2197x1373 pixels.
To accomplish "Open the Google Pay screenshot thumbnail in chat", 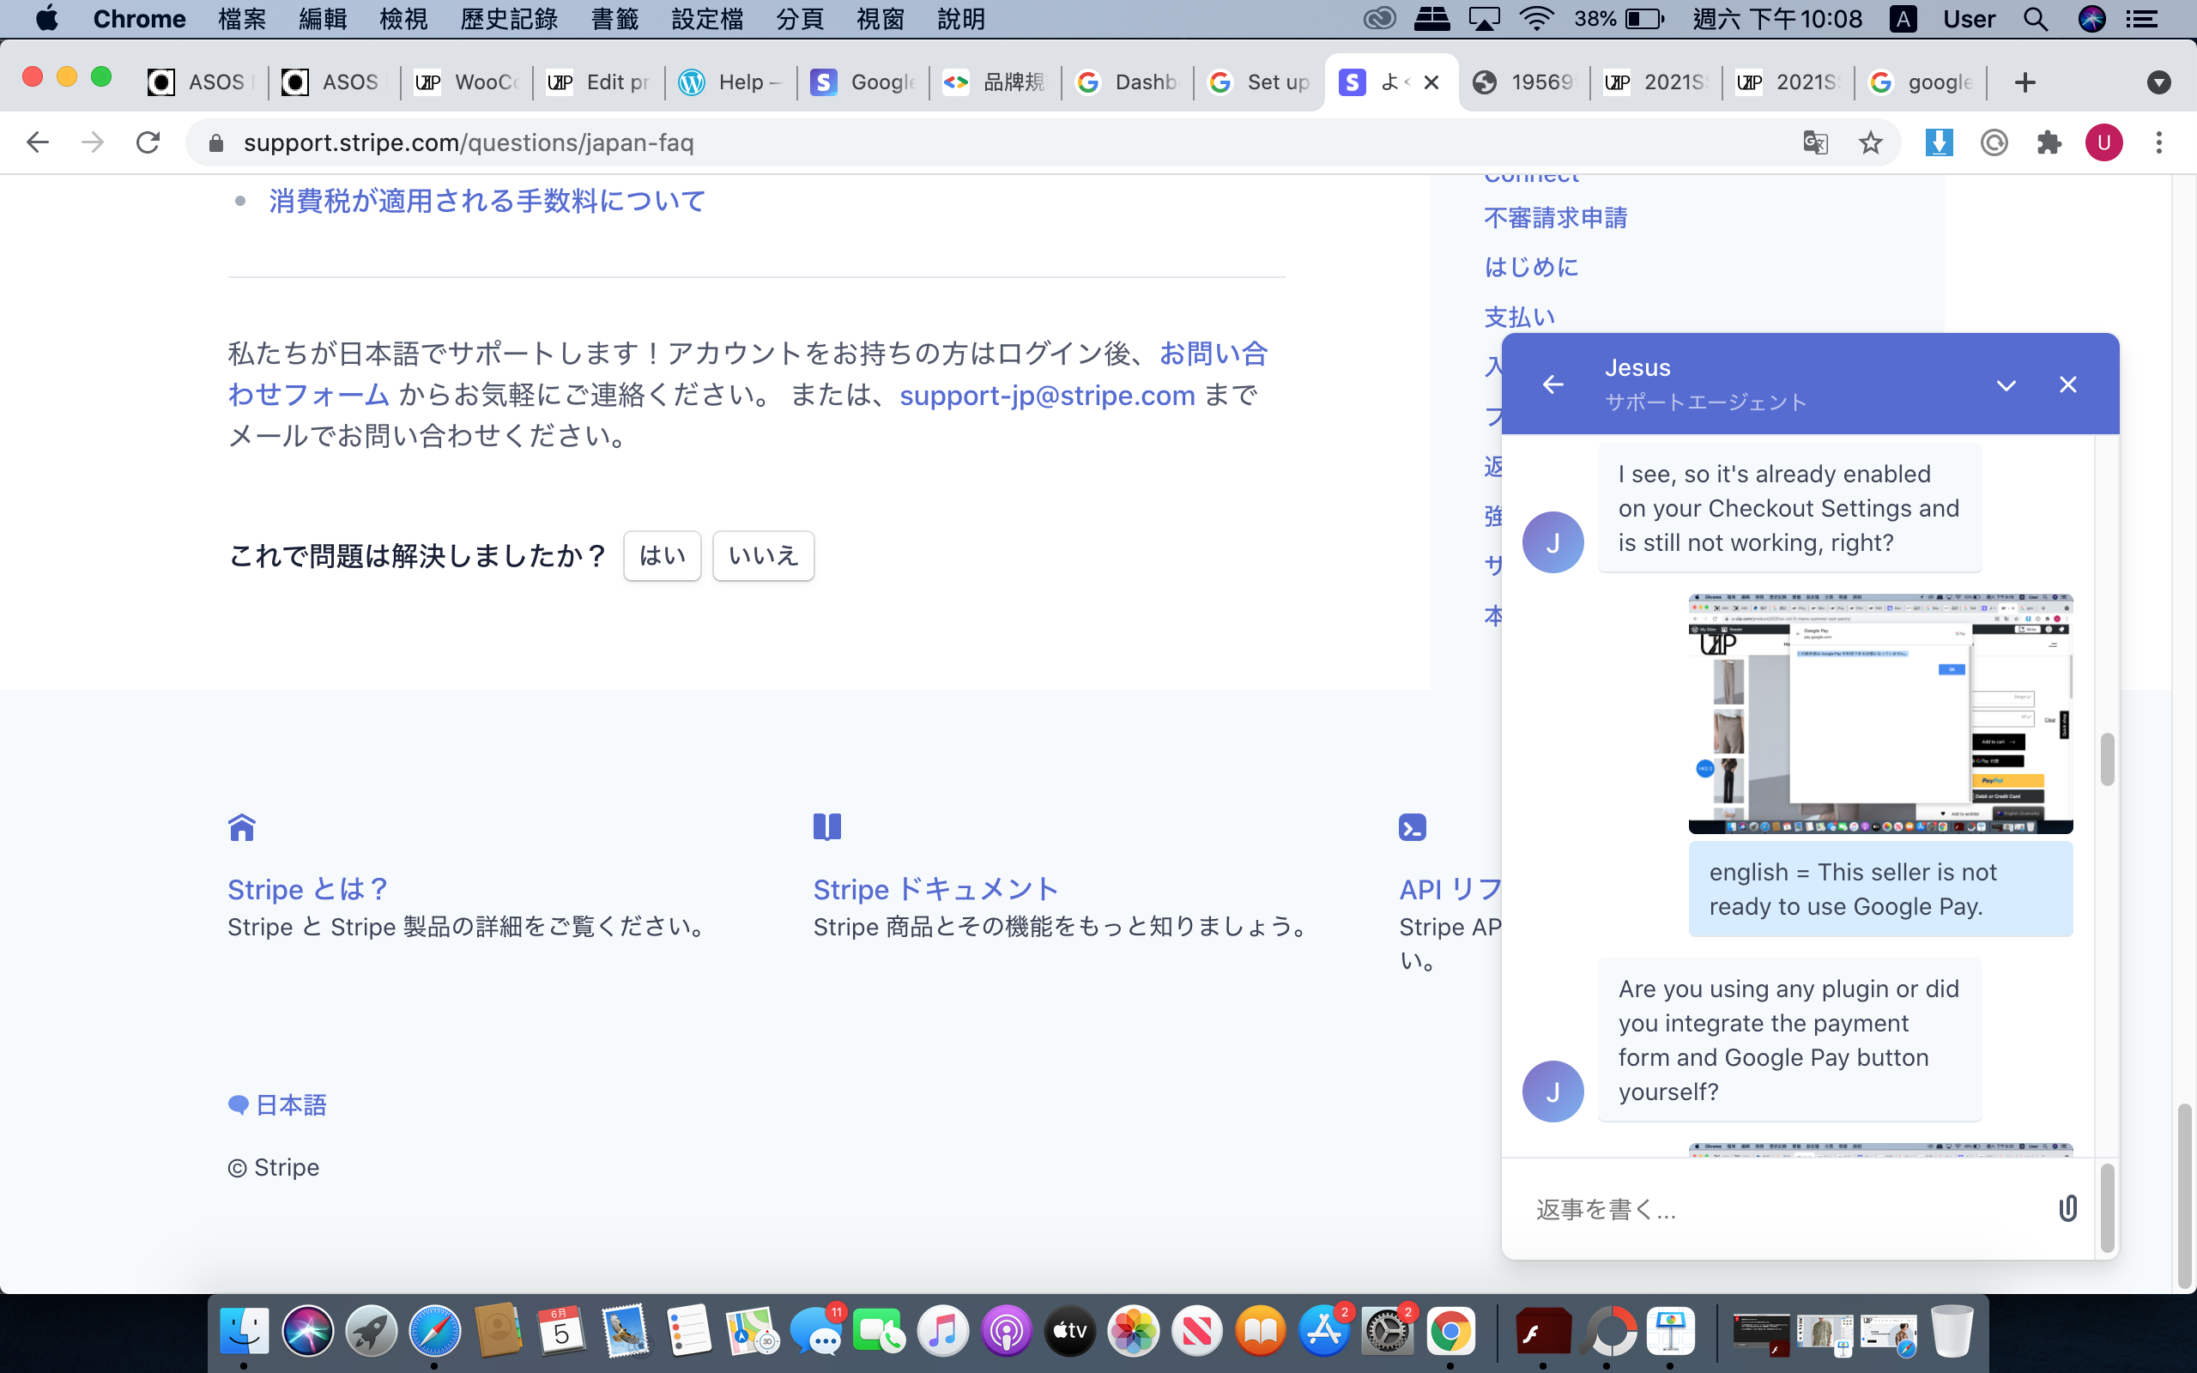I will [x=1880, y=714].
